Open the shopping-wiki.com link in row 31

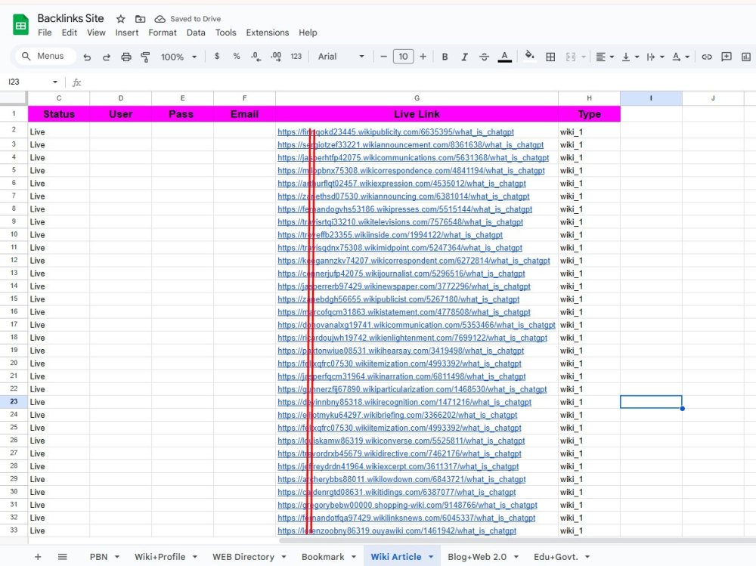(x=407, y=505)
